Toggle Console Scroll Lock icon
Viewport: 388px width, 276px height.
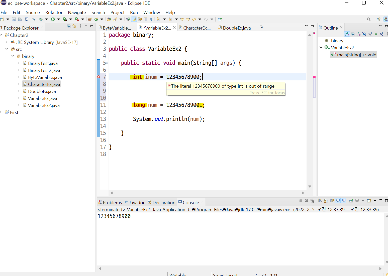tap(326, 201)
